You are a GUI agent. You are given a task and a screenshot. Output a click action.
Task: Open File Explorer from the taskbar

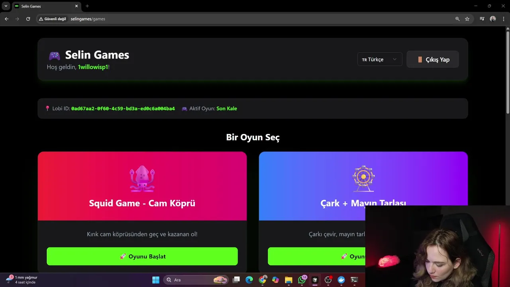click(x=288, y=280)
